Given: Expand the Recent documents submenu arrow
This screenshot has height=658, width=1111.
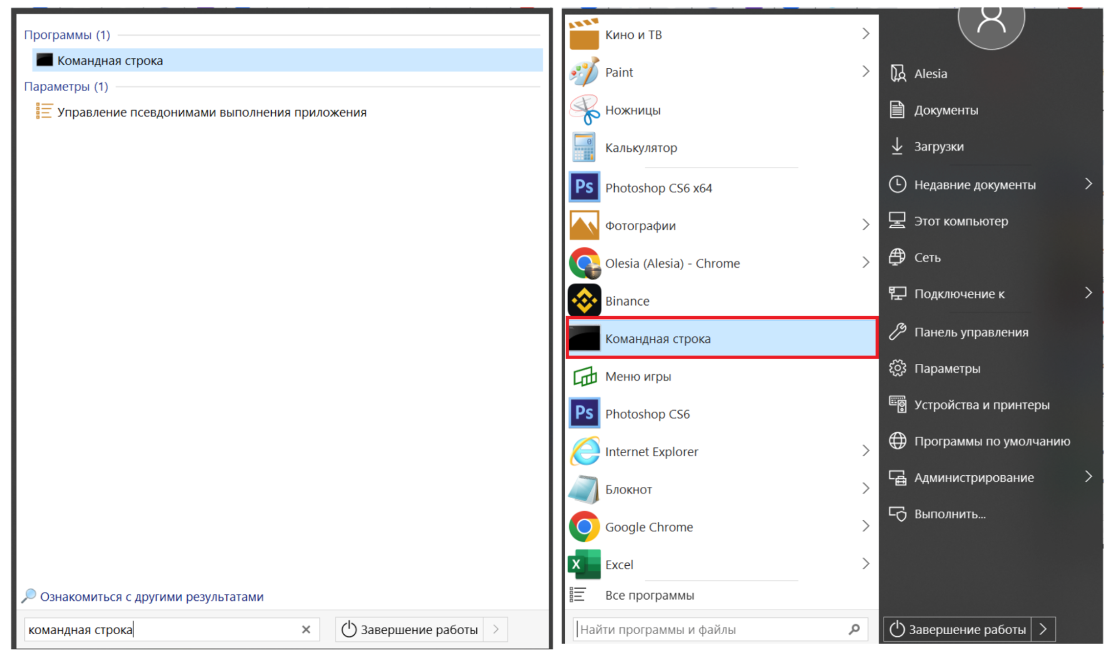Looking at the screenshot, I should [1088, 184].
